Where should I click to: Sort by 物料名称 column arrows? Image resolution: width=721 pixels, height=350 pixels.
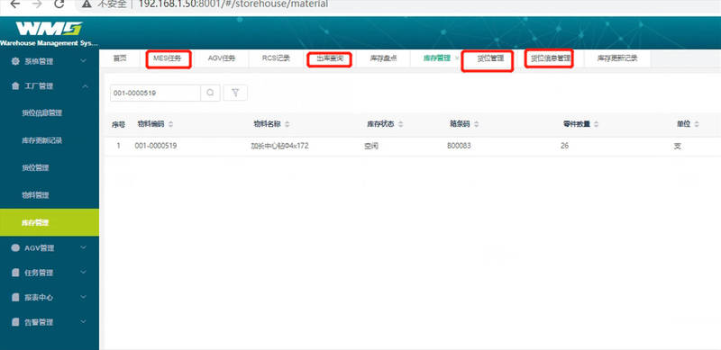[x=287, y=124]
